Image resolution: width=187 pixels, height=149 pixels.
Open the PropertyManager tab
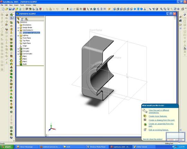point(22,19)
